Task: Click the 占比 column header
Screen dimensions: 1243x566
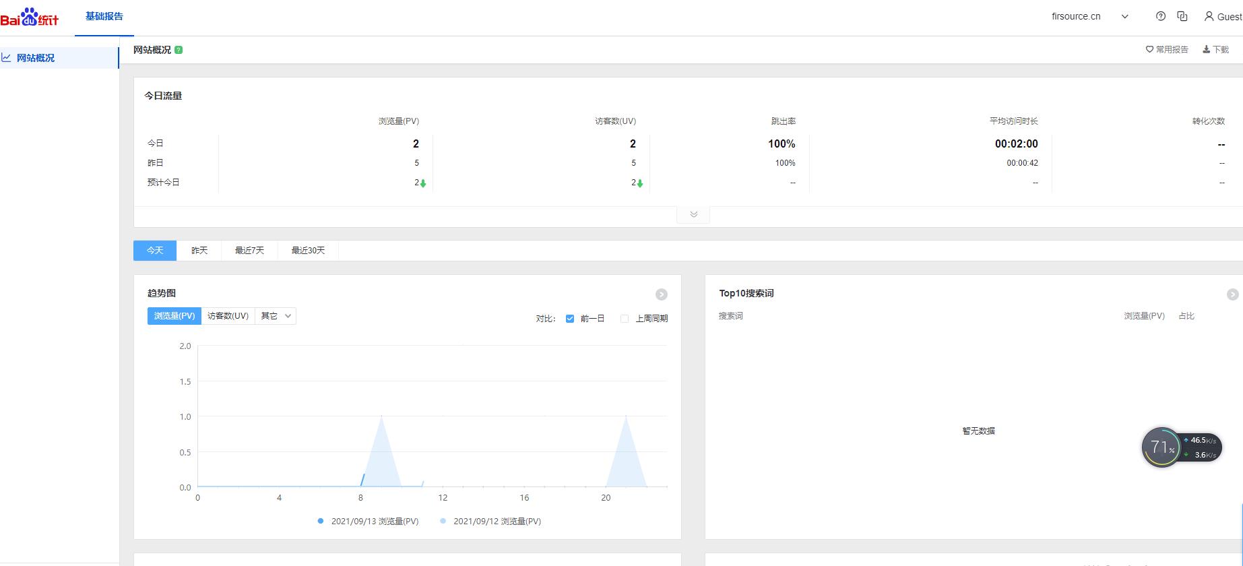Action: (1186, 316)
